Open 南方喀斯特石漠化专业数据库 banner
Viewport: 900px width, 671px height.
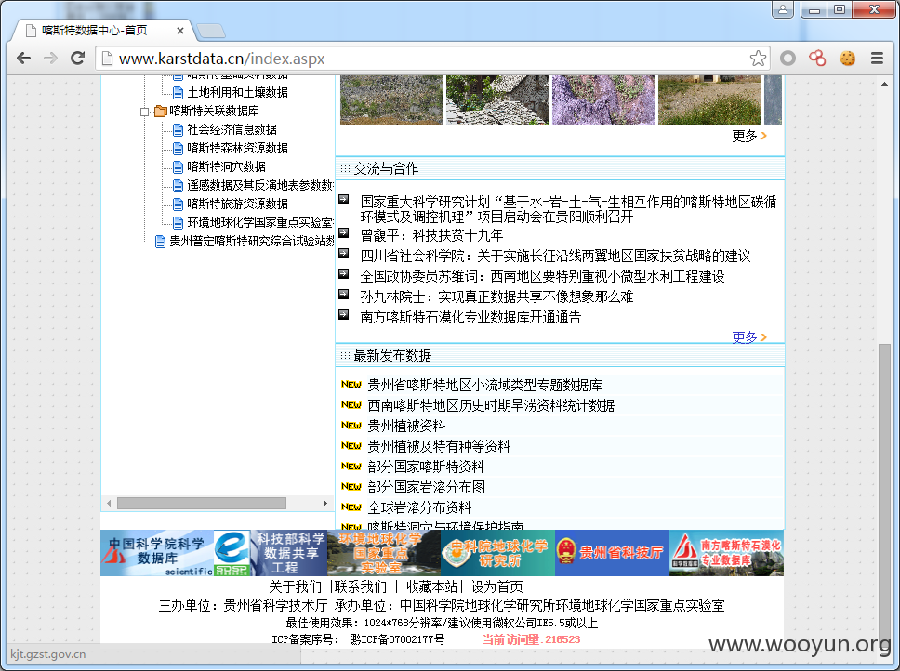[726, 553]
